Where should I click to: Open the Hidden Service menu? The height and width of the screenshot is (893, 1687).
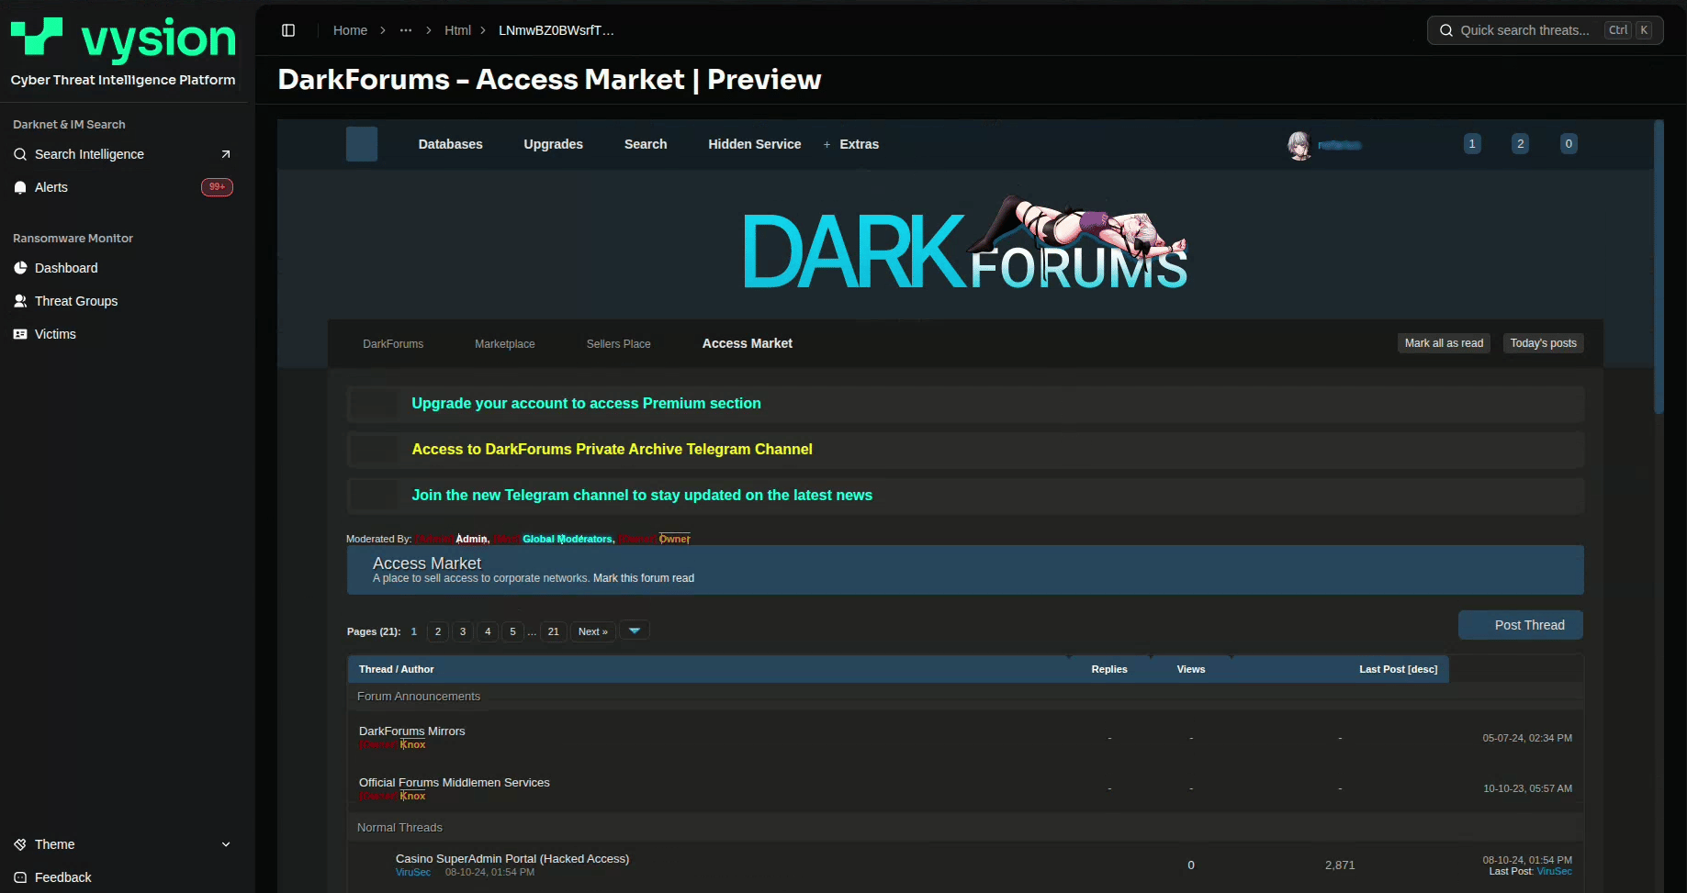(x=754, y=144)
